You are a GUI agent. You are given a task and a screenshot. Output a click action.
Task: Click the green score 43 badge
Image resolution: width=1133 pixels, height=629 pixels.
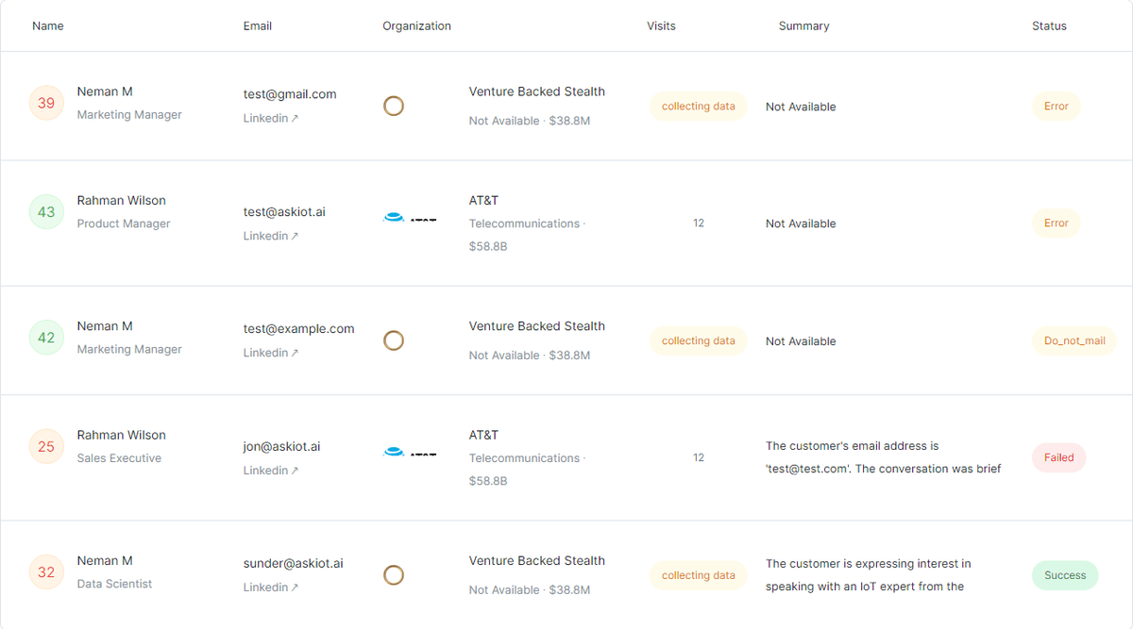[x=46, y=212]
